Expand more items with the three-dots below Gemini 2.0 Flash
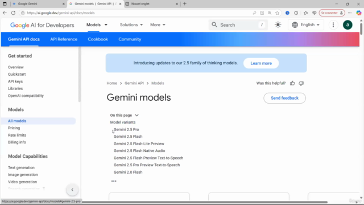 point(114,181)
